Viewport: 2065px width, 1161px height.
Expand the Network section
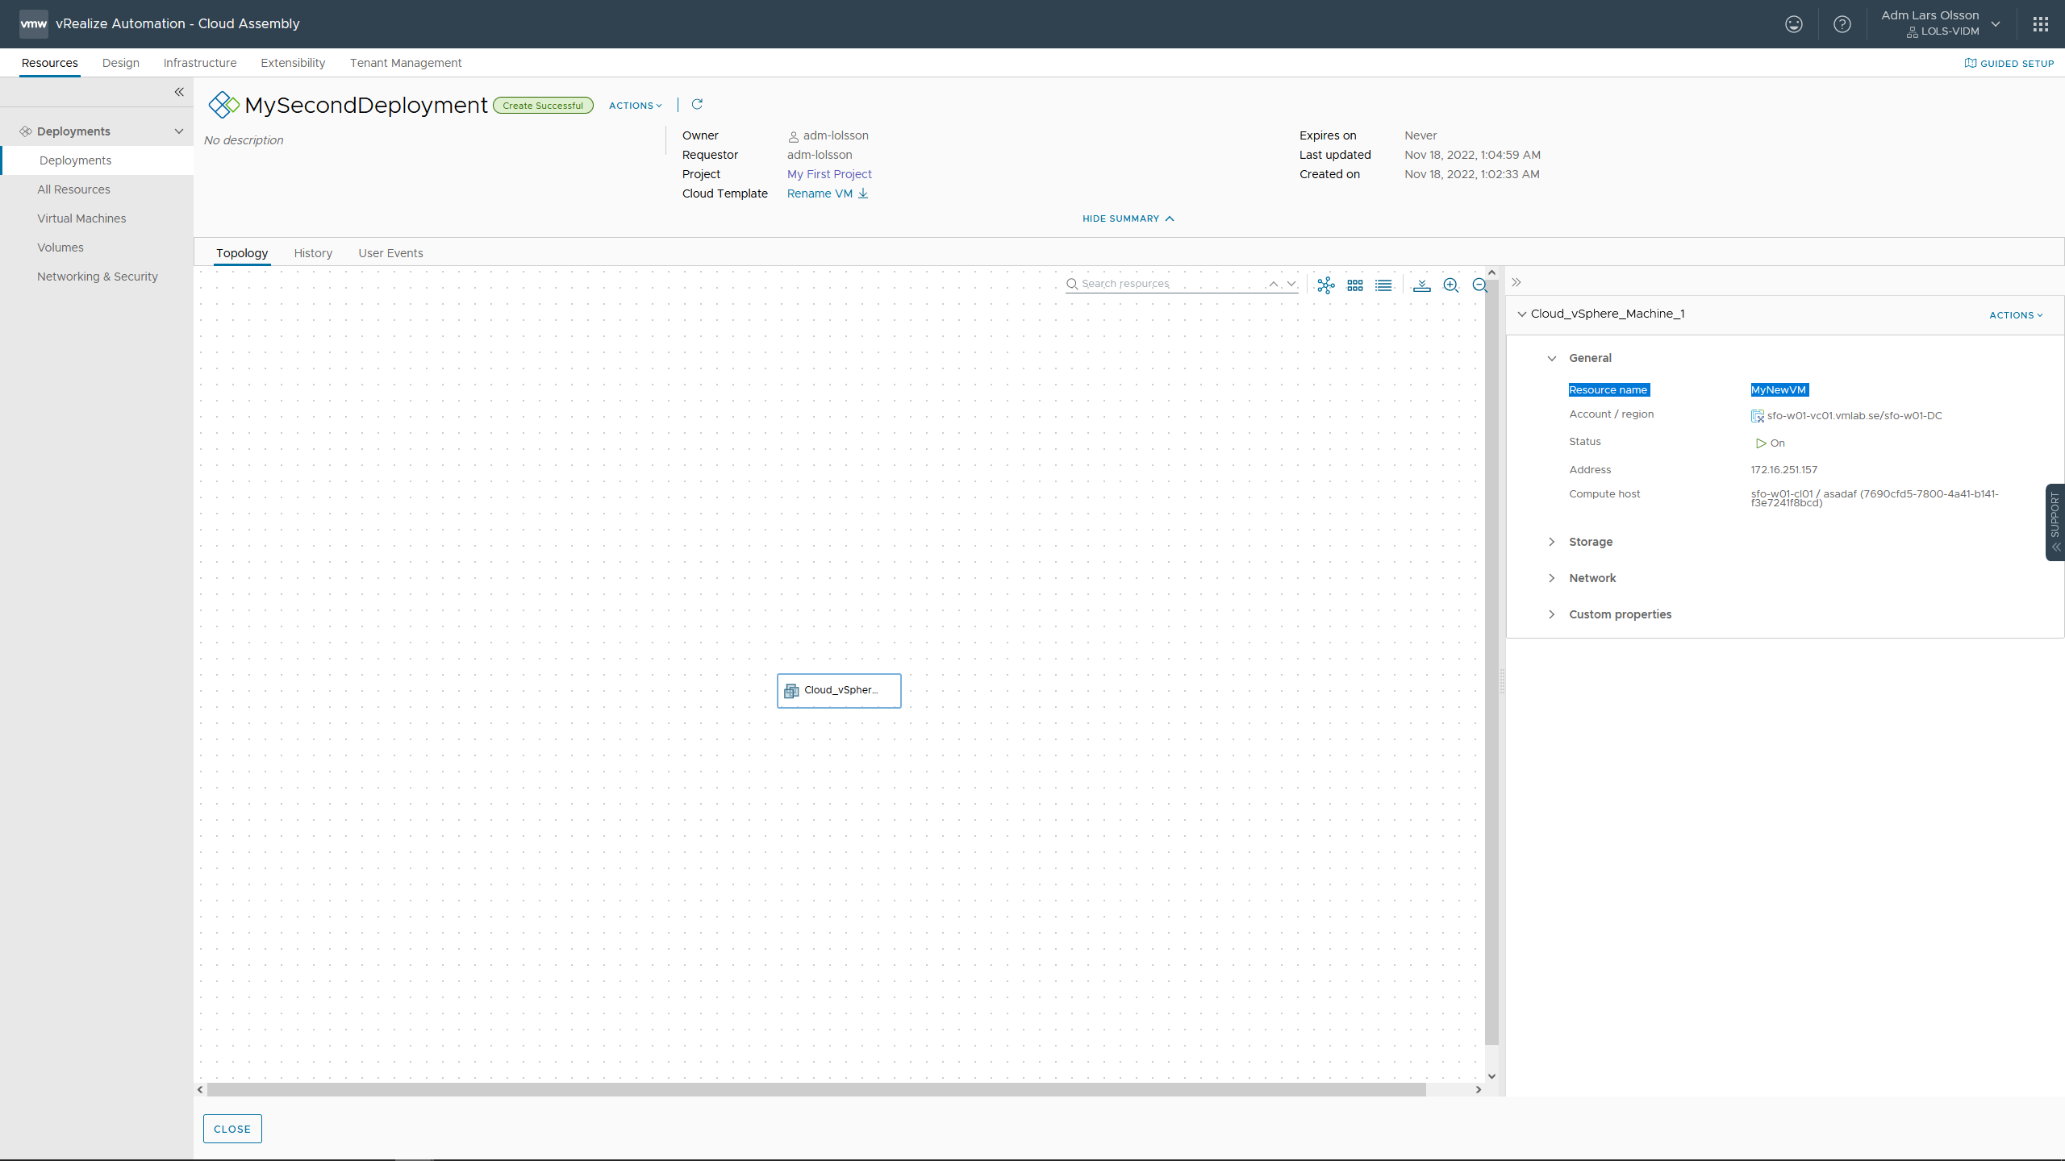(1552, 578)
